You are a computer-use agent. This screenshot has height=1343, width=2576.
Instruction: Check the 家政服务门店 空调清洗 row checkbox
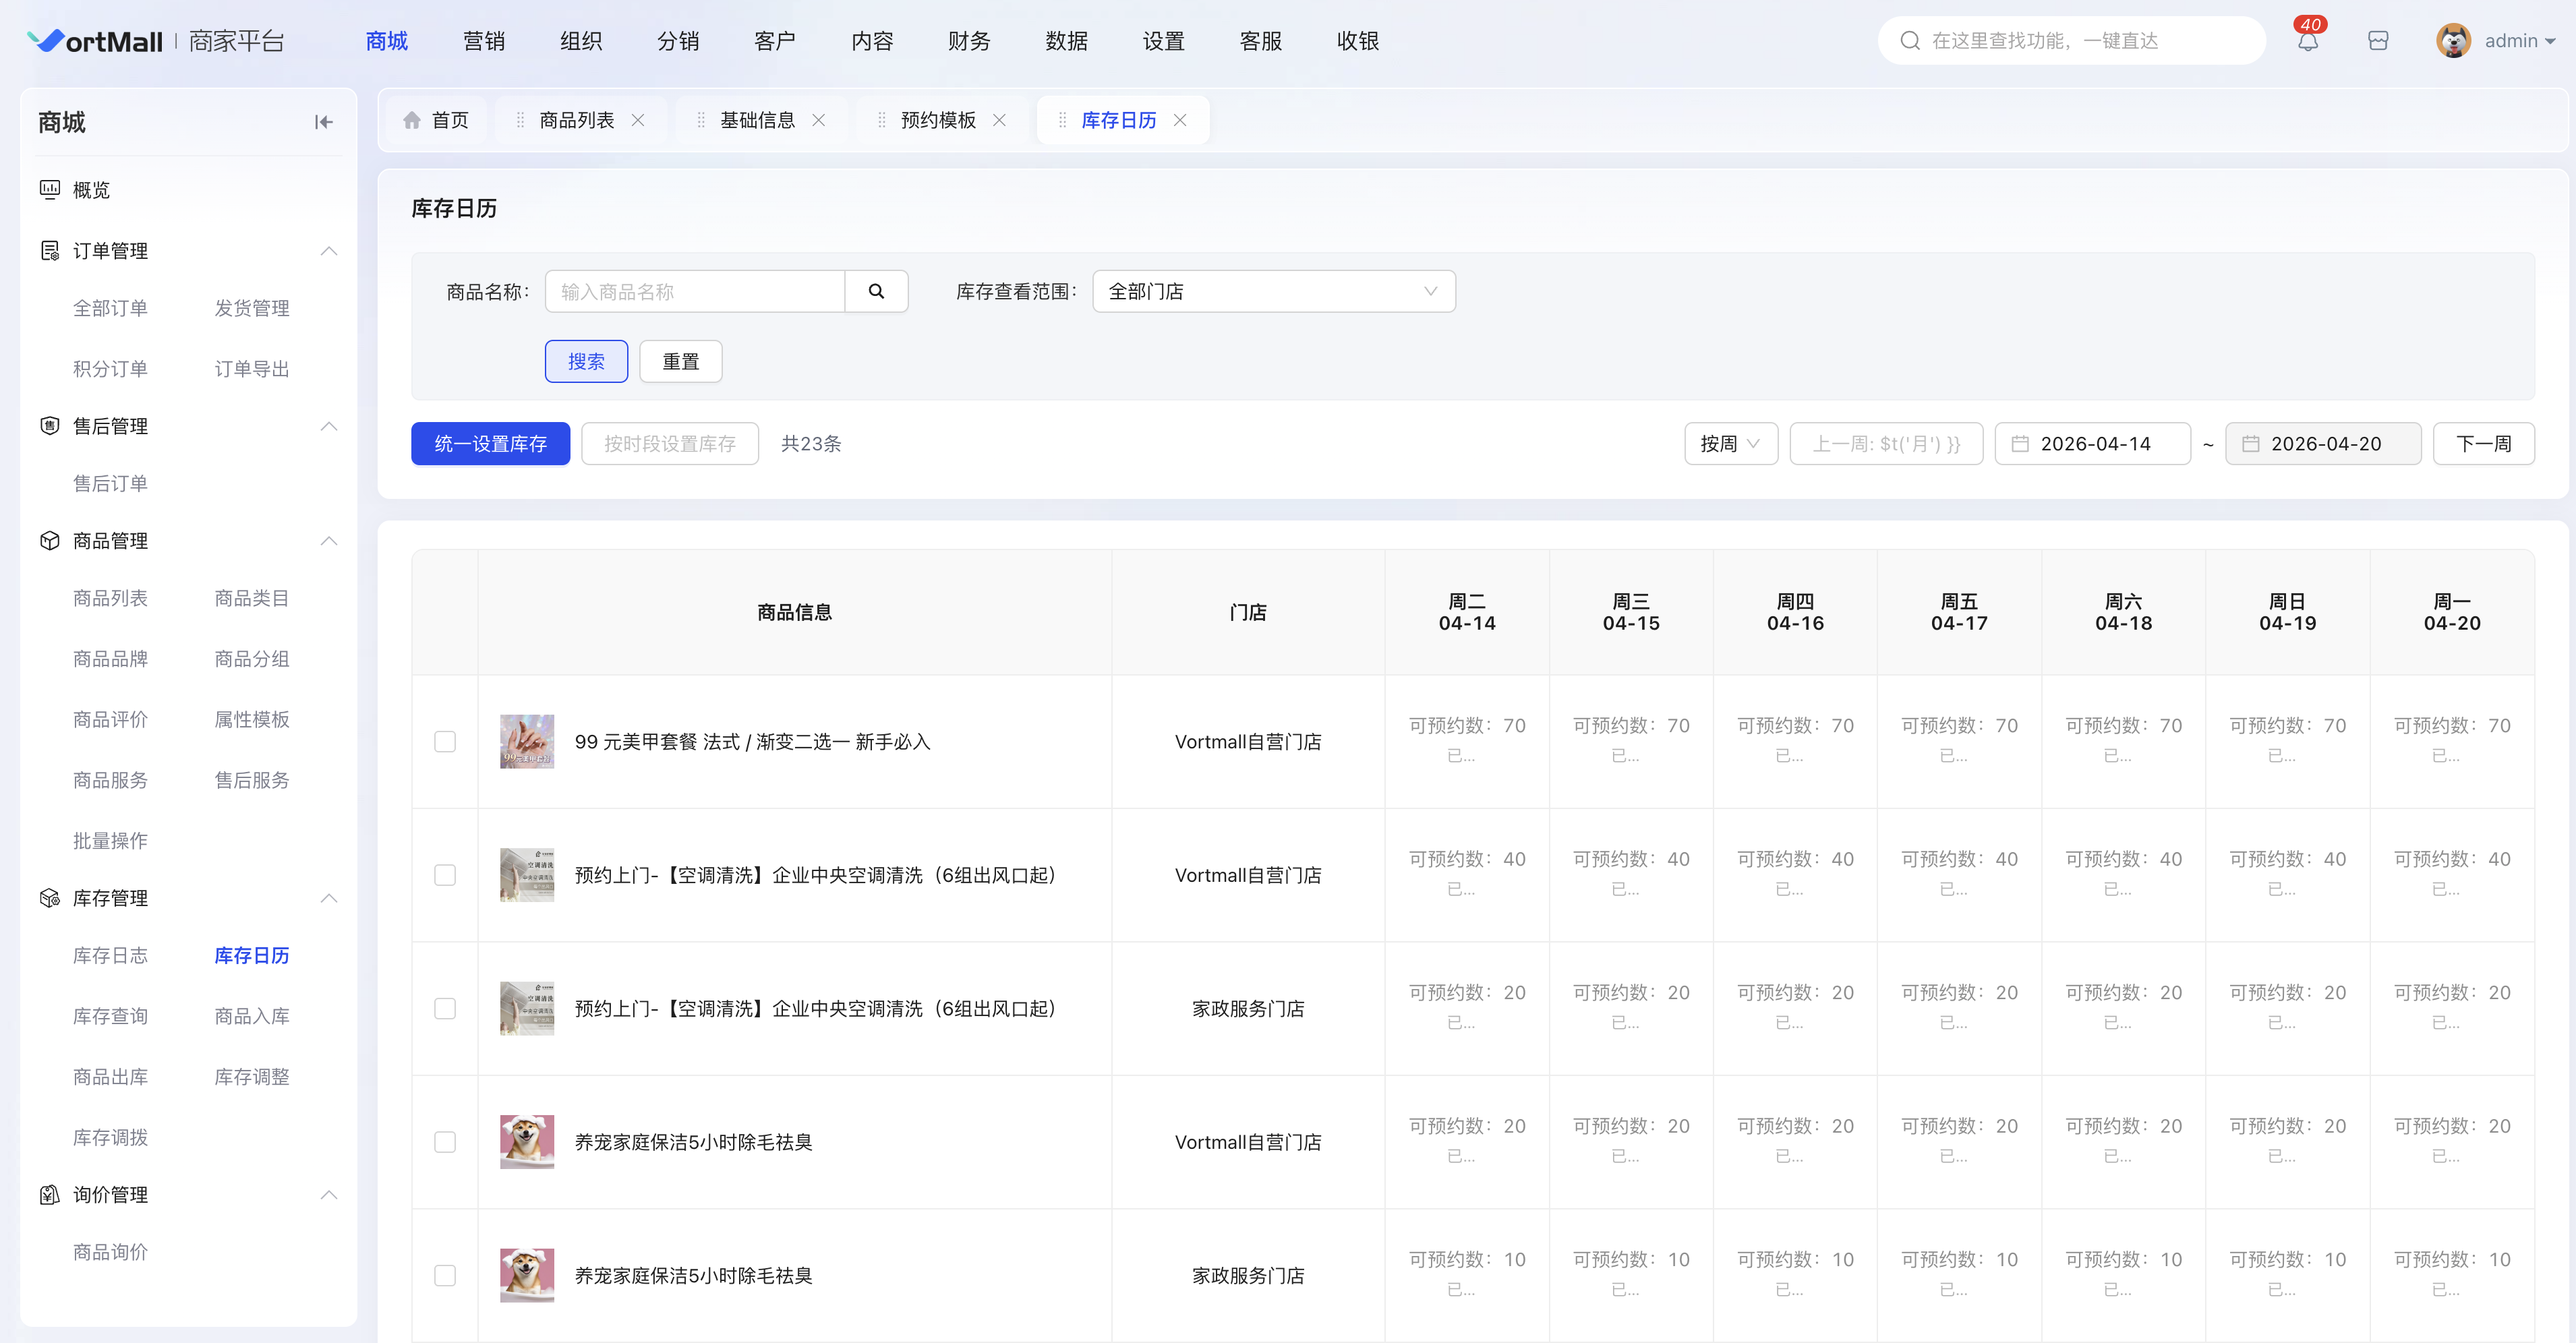[445, 1008]
